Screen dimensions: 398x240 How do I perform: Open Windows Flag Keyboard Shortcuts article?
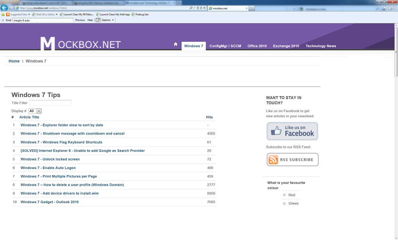tap(61, 142)
